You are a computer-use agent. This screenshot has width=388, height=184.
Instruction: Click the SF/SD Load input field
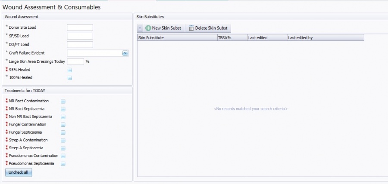[x=80, y=36]
